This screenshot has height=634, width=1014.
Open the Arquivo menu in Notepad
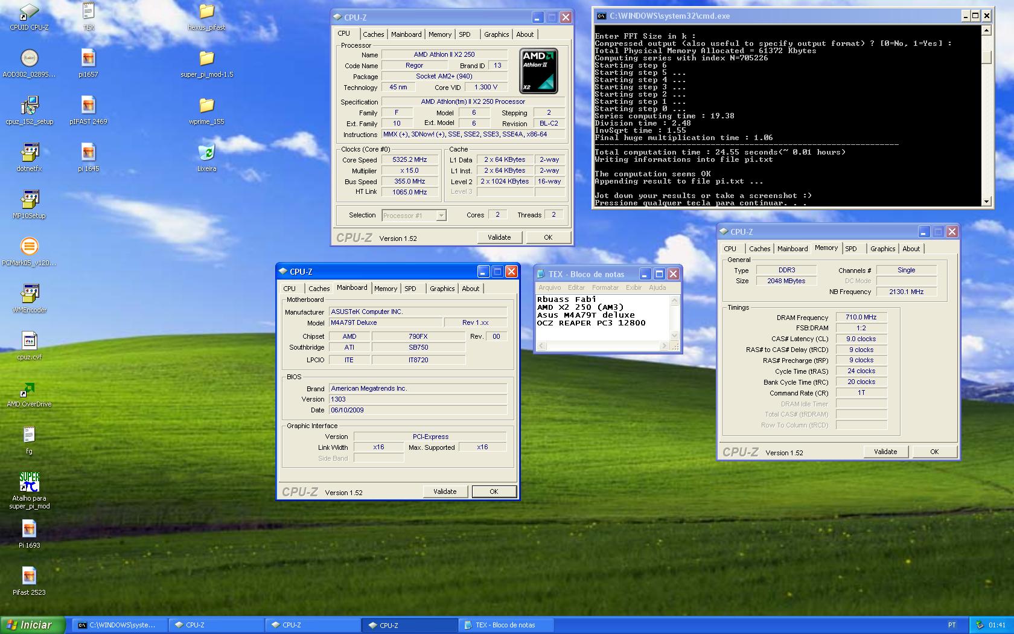(x=549, y=287)
